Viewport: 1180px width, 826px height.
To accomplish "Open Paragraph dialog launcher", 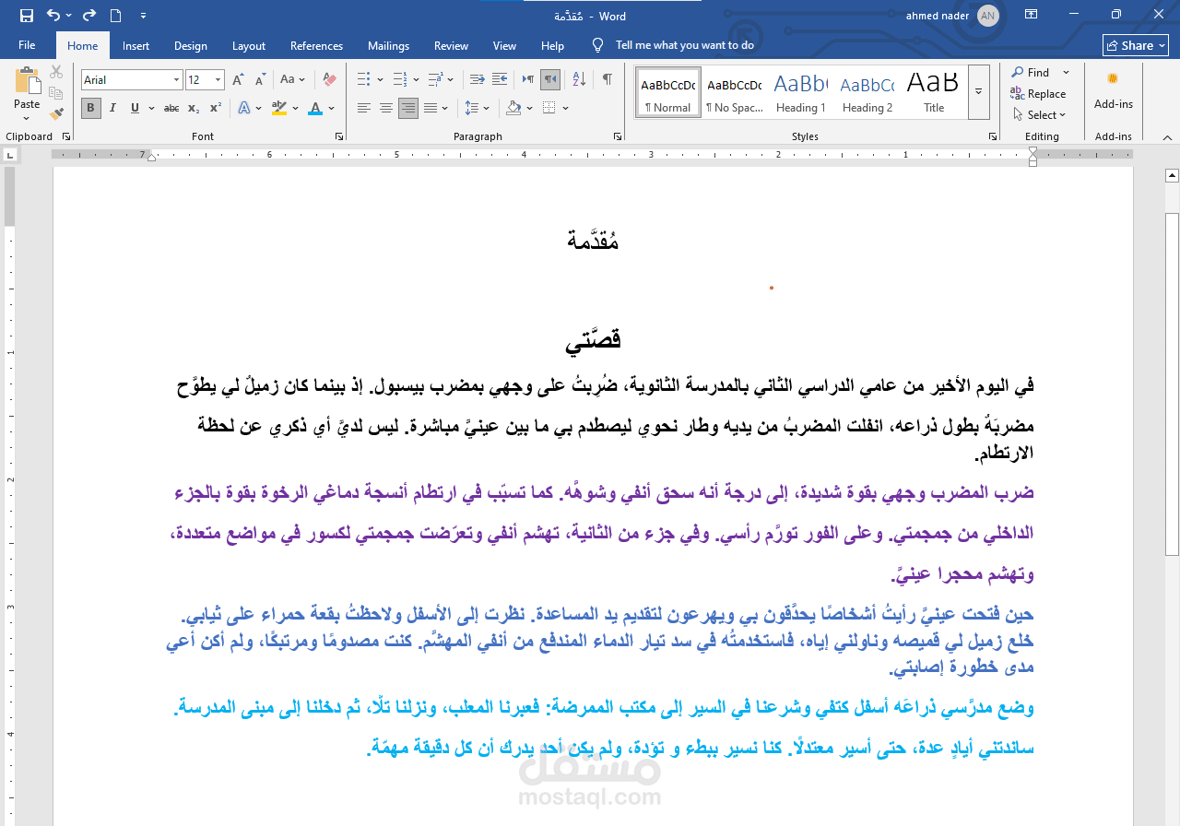I will (617, 136).
